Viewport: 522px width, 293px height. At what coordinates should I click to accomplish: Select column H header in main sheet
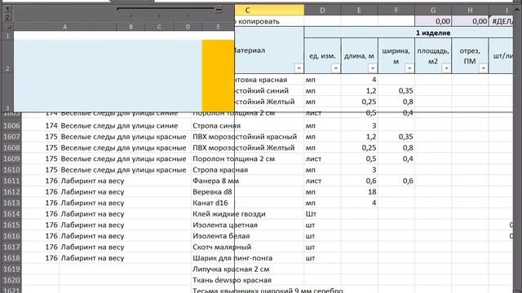click(470, 11)
